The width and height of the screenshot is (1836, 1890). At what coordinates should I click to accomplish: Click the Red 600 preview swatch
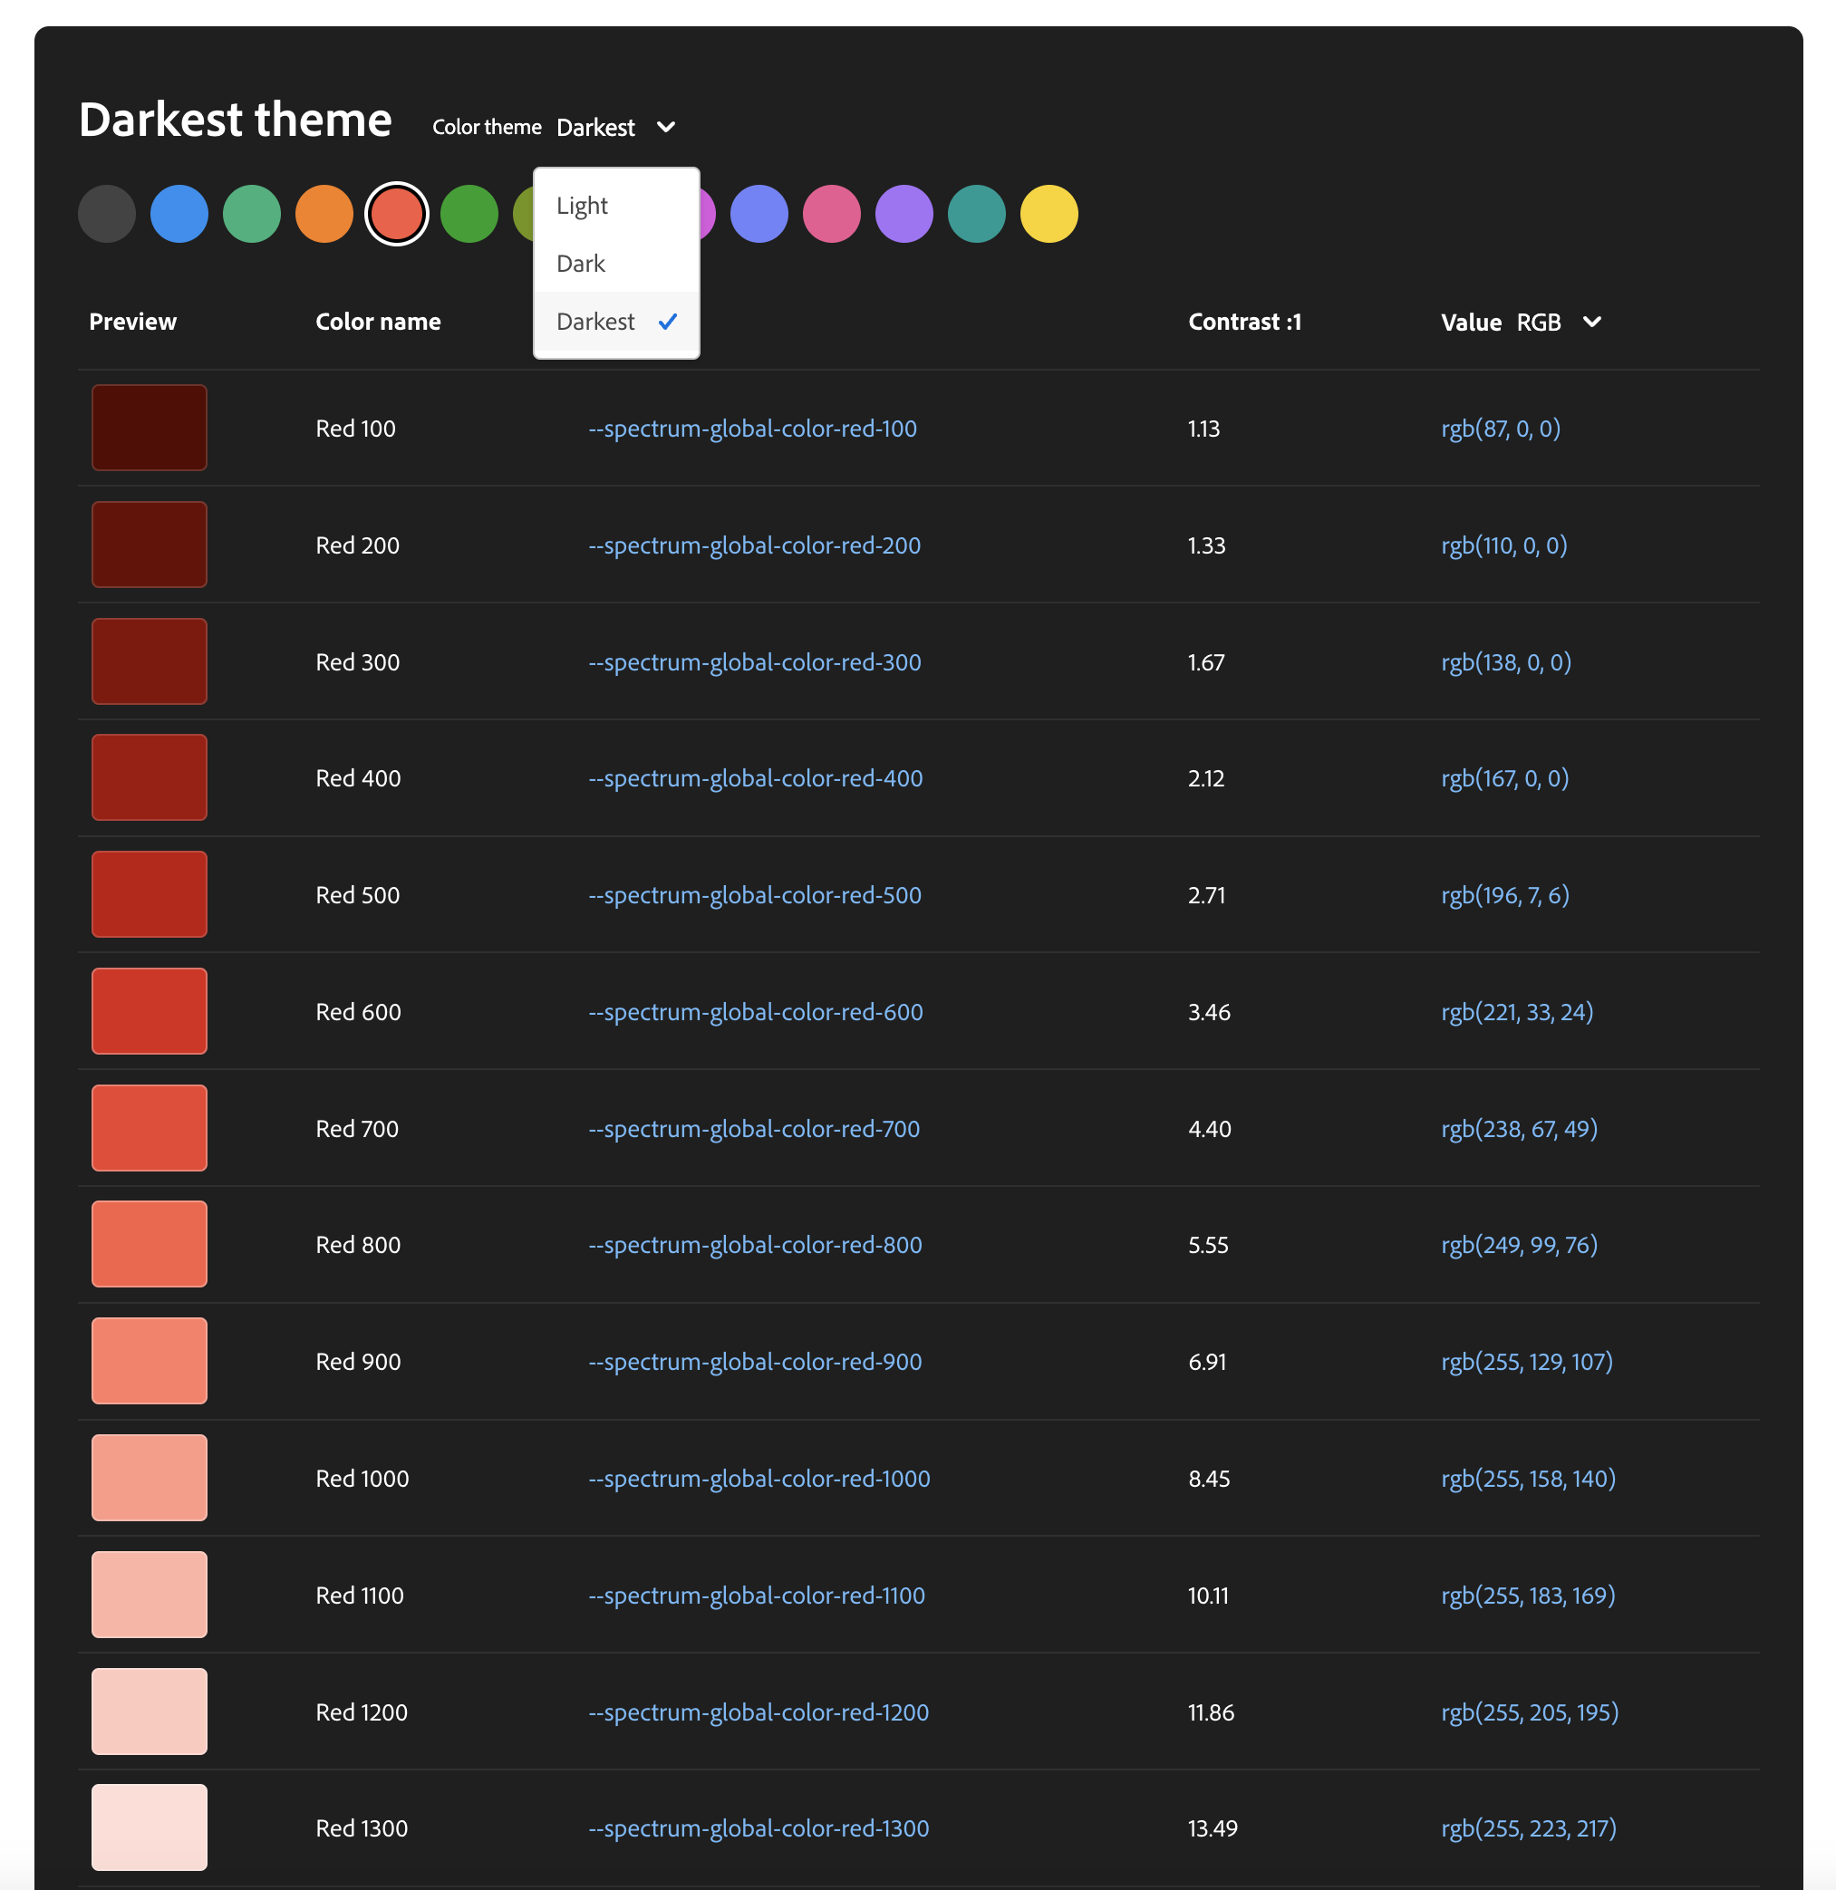point(150,1011)
